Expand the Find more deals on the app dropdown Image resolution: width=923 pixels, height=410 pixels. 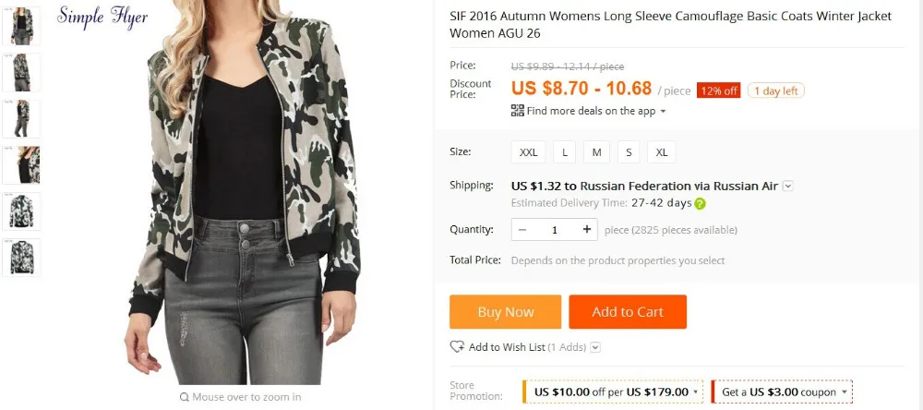click(x=663, y=112)
